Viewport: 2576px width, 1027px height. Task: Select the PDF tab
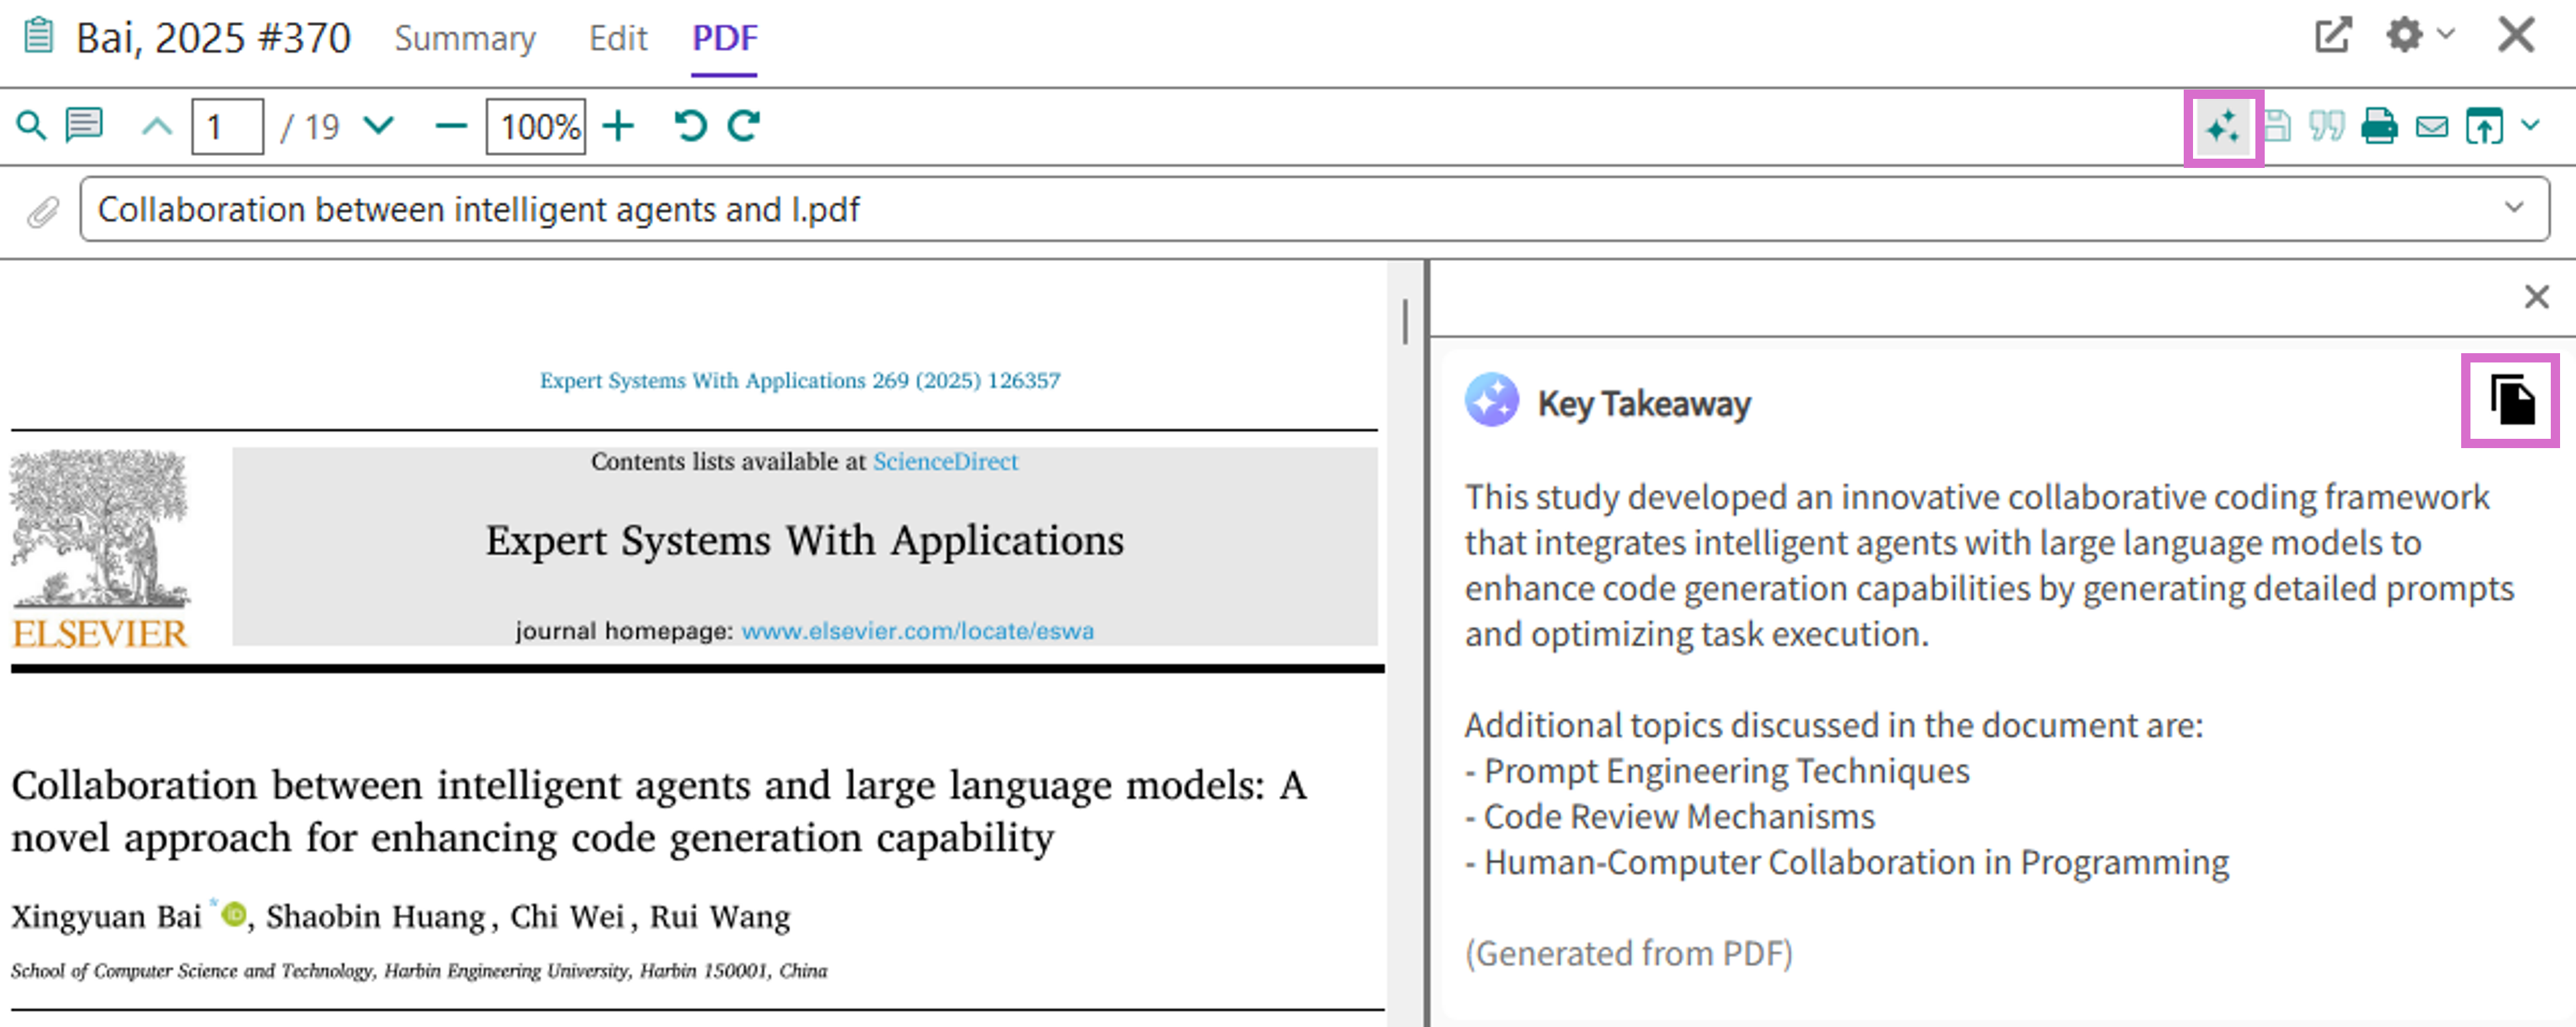pos(725,38)
